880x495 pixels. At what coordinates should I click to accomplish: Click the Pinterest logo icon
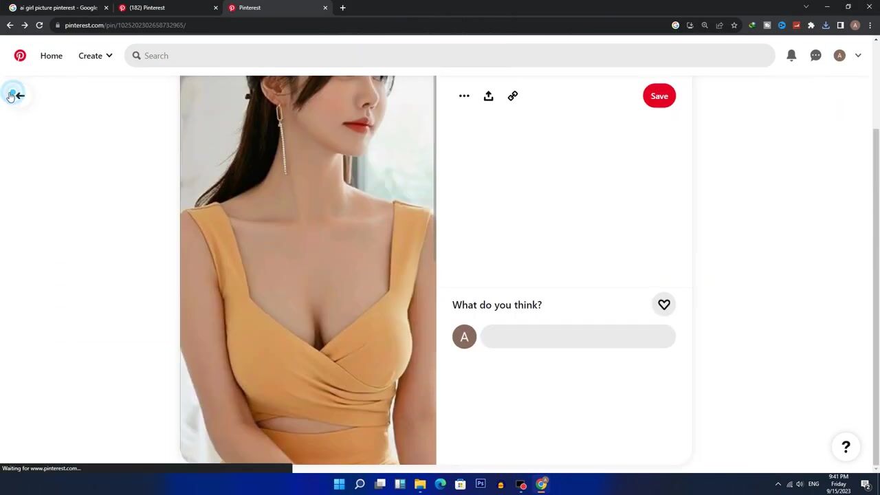pyautogui.click(x=20, y=56)
